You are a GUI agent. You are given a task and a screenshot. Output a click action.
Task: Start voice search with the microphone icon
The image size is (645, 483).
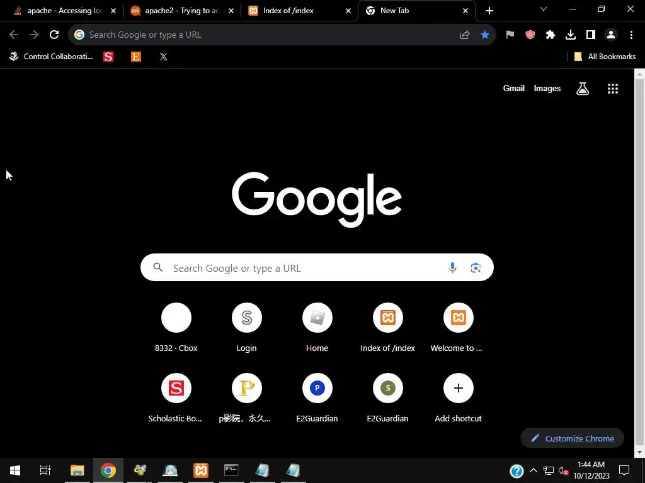(452, 267)
